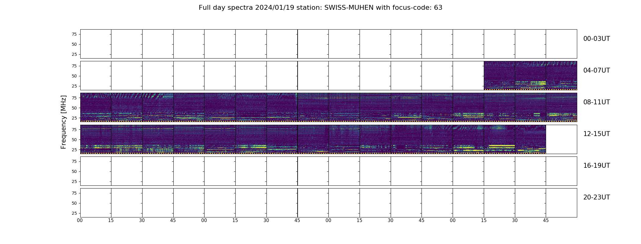Click the empty final panel in 12-15UT row
Screen dimensions: 641x244
pos(561,139)
